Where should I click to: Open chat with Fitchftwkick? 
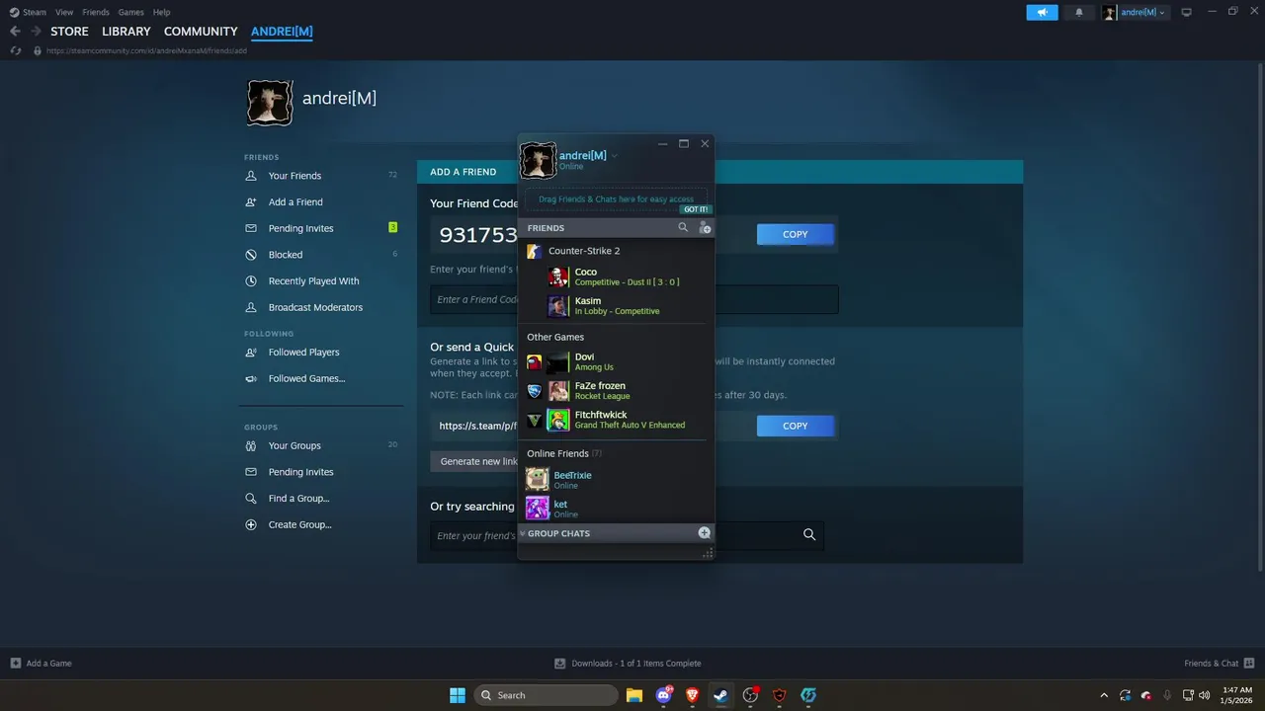tap(629, 420)
